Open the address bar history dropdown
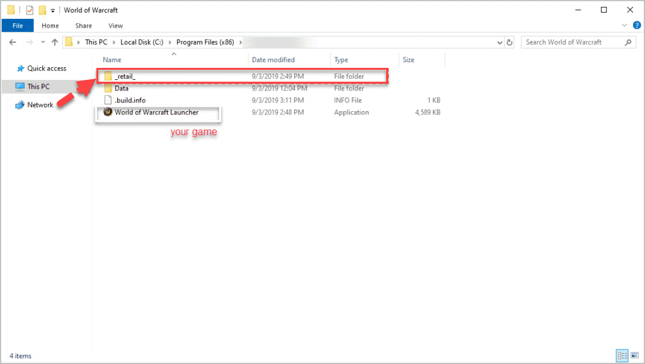Screen dimensions: 645x364 click(x=499, y=42)
